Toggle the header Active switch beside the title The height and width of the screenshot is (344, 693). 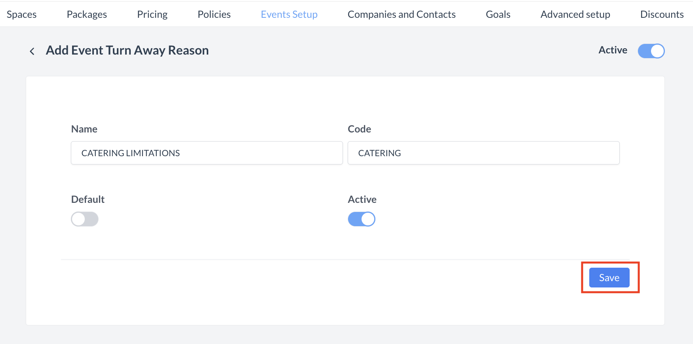(651, 51)
